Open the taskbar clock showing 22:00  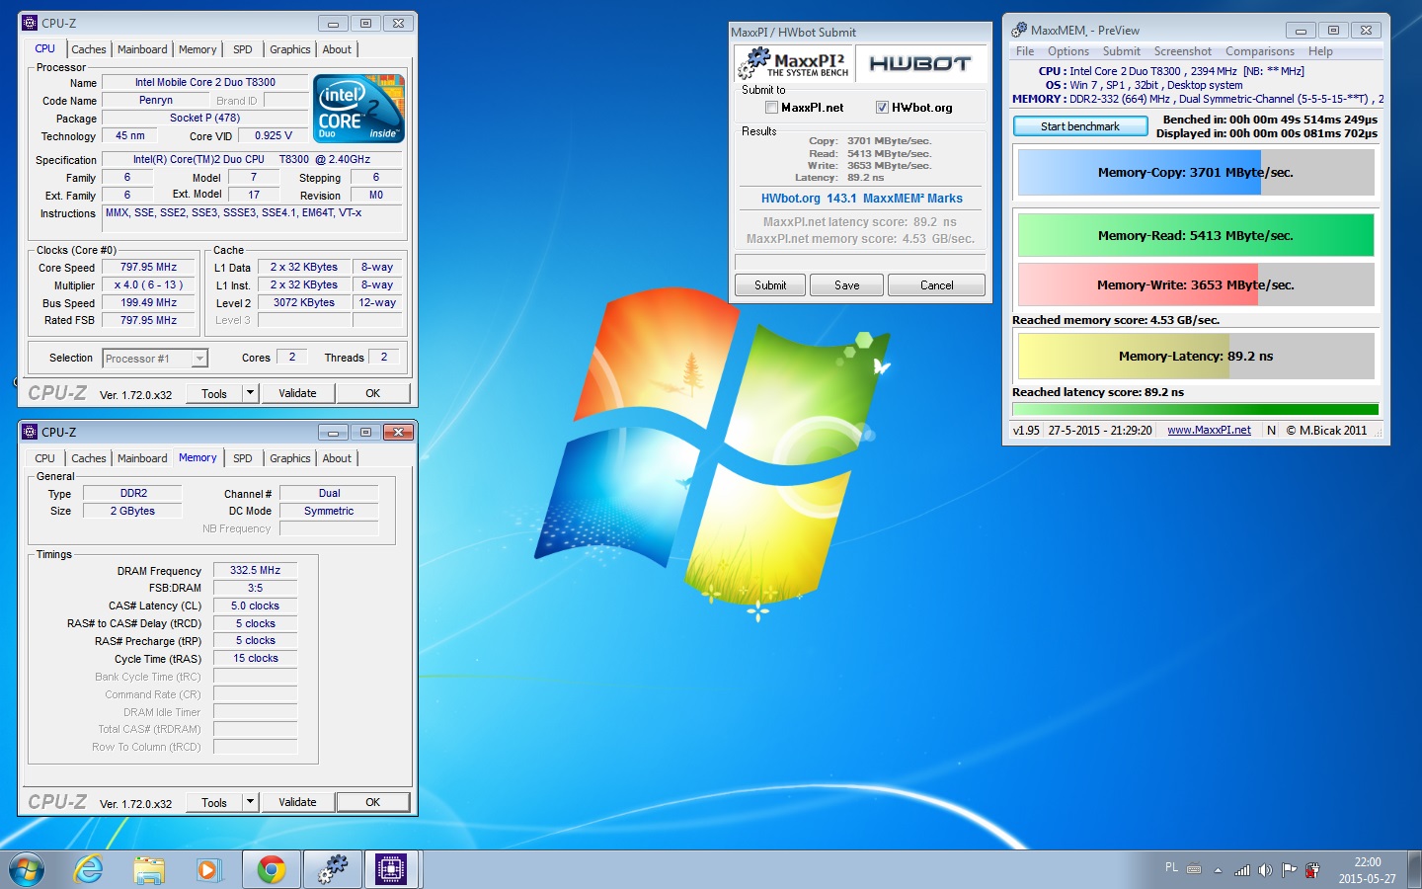(1368, 870)
